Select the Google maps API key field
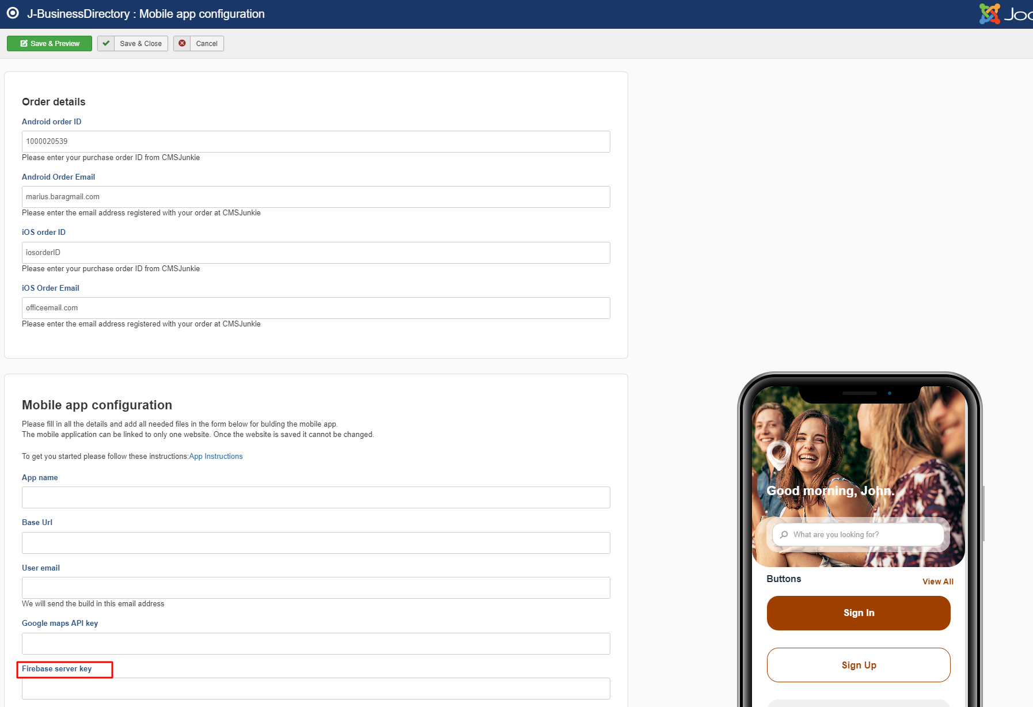 pos(316,644)
